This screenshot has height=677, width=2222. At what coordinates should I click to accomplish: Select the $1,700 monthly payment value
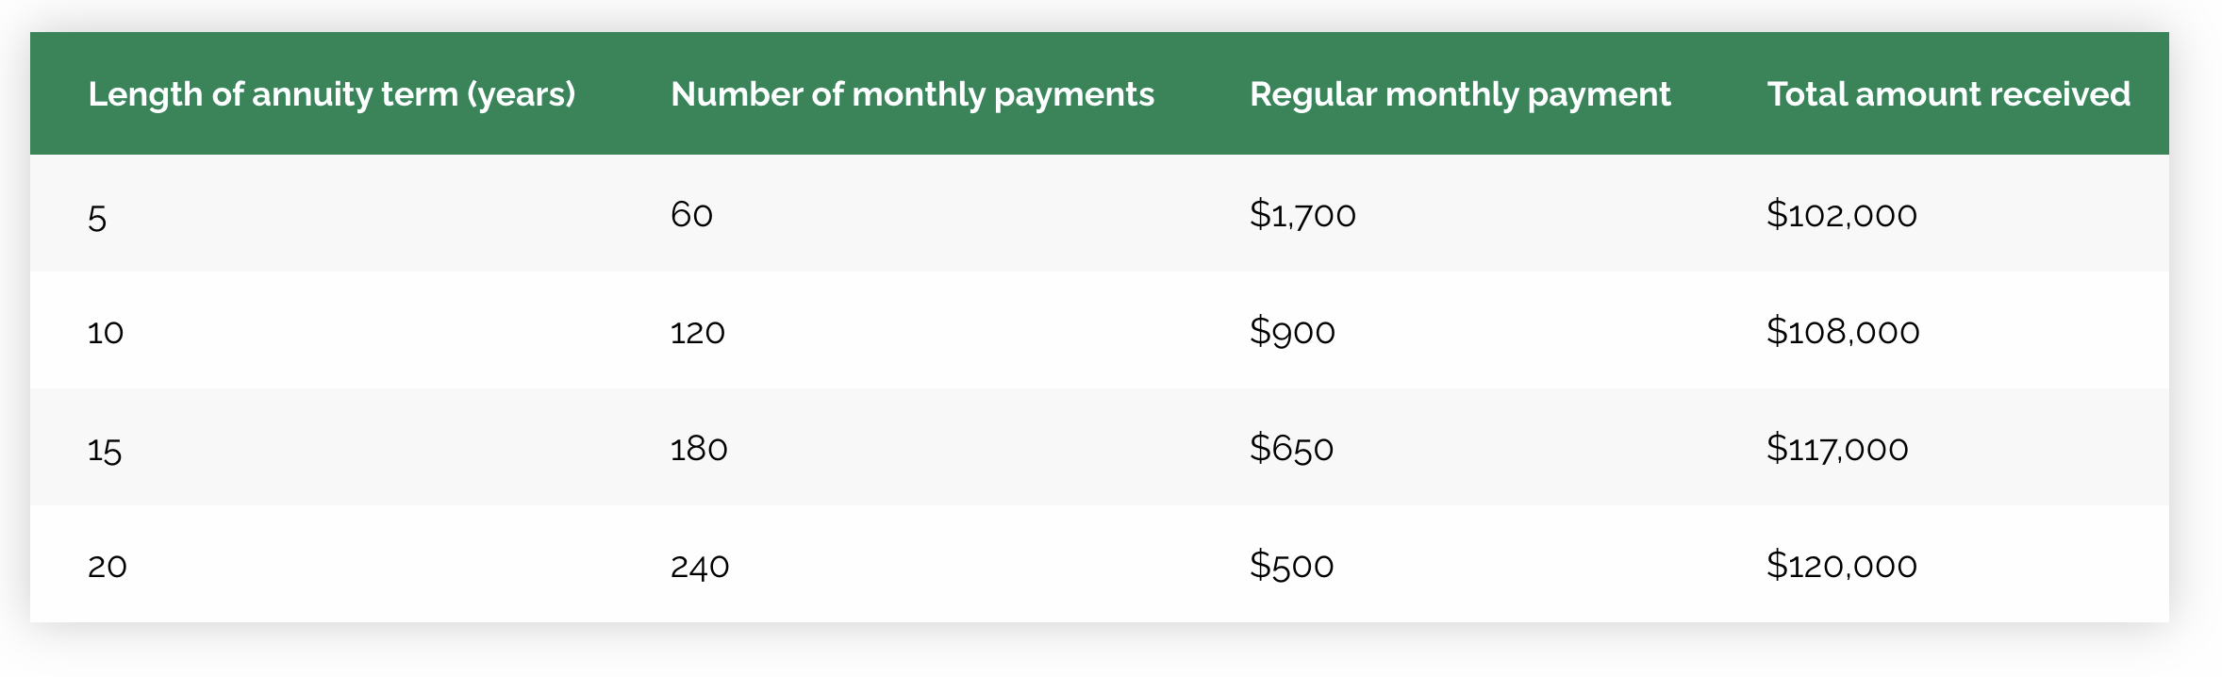(x=1302, y=215)
